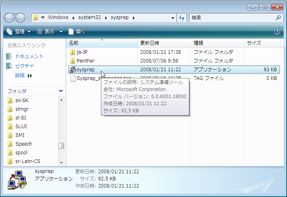The image size is (287, 197).
Task: Sort by 更新日時 column header
Action: (164, 43)
